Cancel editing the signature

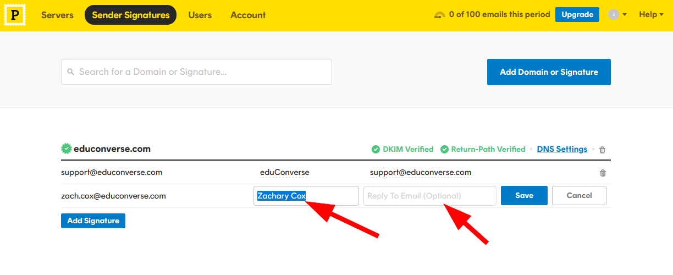click(579, 195)
